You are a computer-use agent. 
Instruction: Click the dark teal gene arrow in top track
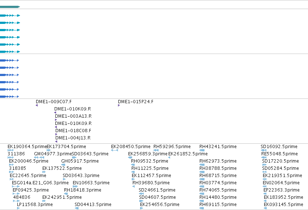(10, 7)
